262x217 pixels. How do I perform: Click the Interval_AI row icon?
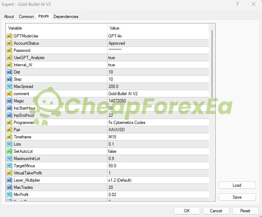(x=9, y=65)
